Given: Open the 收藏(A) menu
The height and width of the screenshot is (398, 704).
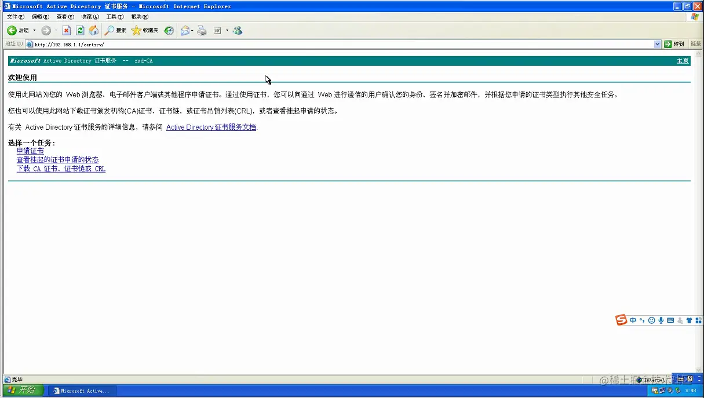Looking at the screenshot, I should (90, 17).
